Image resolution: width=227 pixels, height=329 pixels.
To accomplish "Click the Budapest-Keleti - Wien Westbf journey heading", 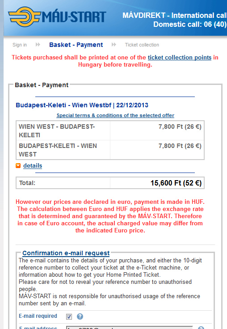I will 82,105.
